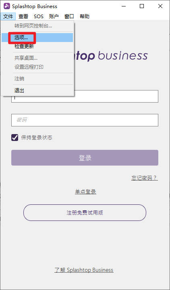Image resolution: width=170 pixels, height=290 pixels.
Task: Close the Splashtop Business window
Action: click(x=160, y=6)
